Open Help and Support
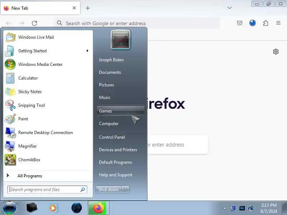This screenshot has width=287, height=215. [x=116, y=175]
